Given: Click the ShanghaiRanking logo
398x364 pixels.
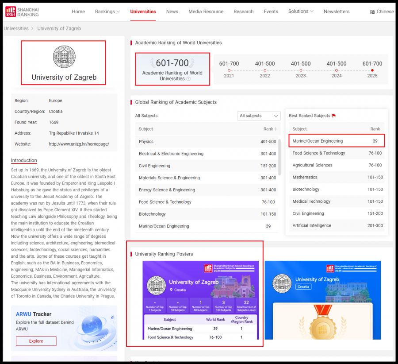Looking at the screenshot, I should pos(22,12).
